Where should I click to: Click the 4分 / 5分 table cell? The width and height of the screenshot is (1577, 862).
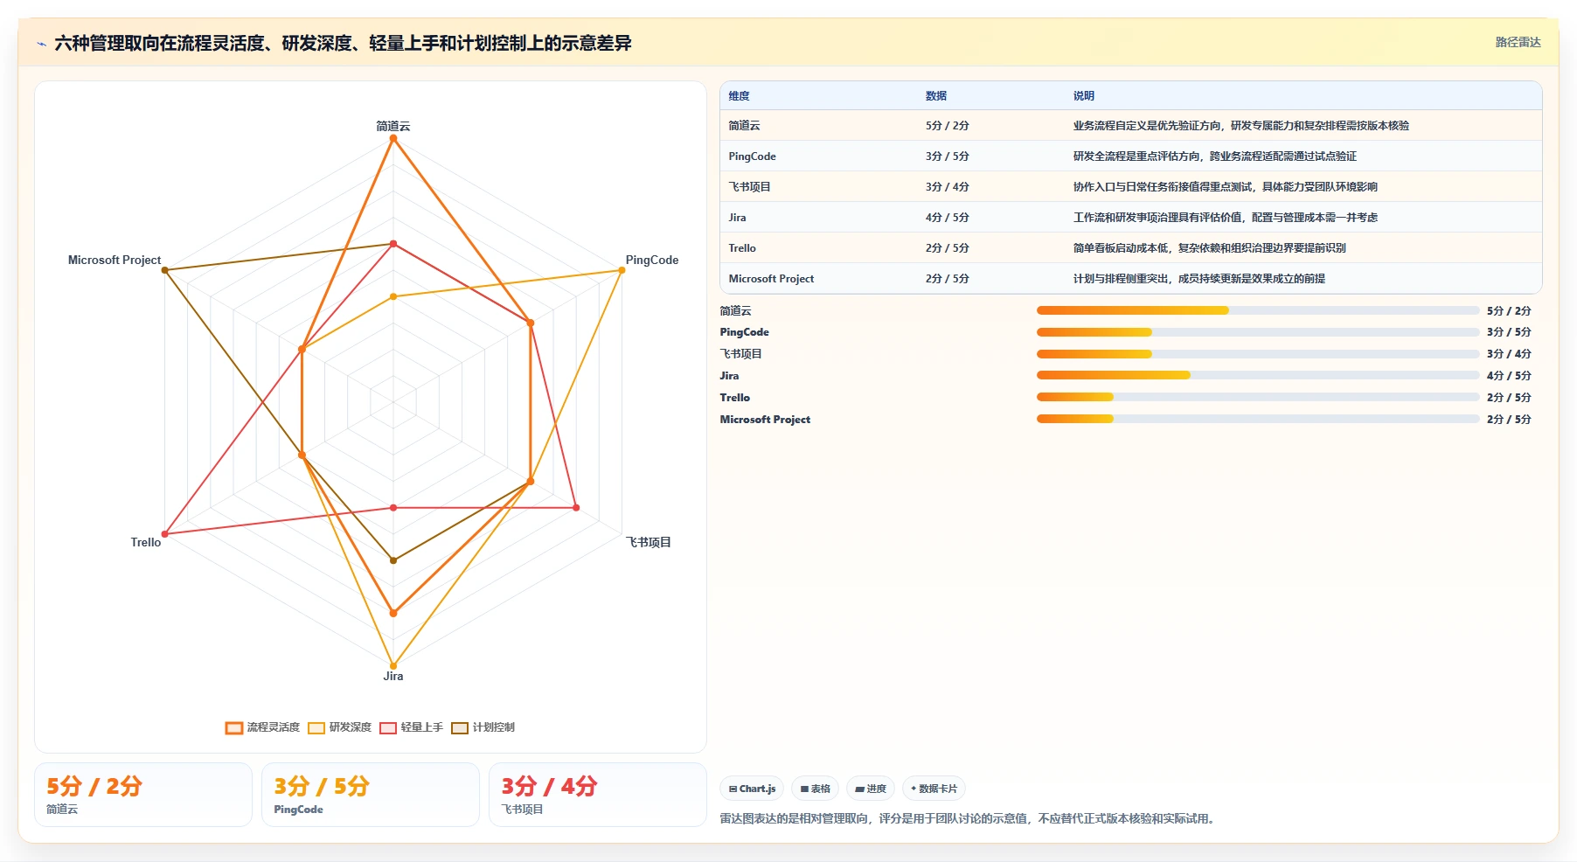948,218
